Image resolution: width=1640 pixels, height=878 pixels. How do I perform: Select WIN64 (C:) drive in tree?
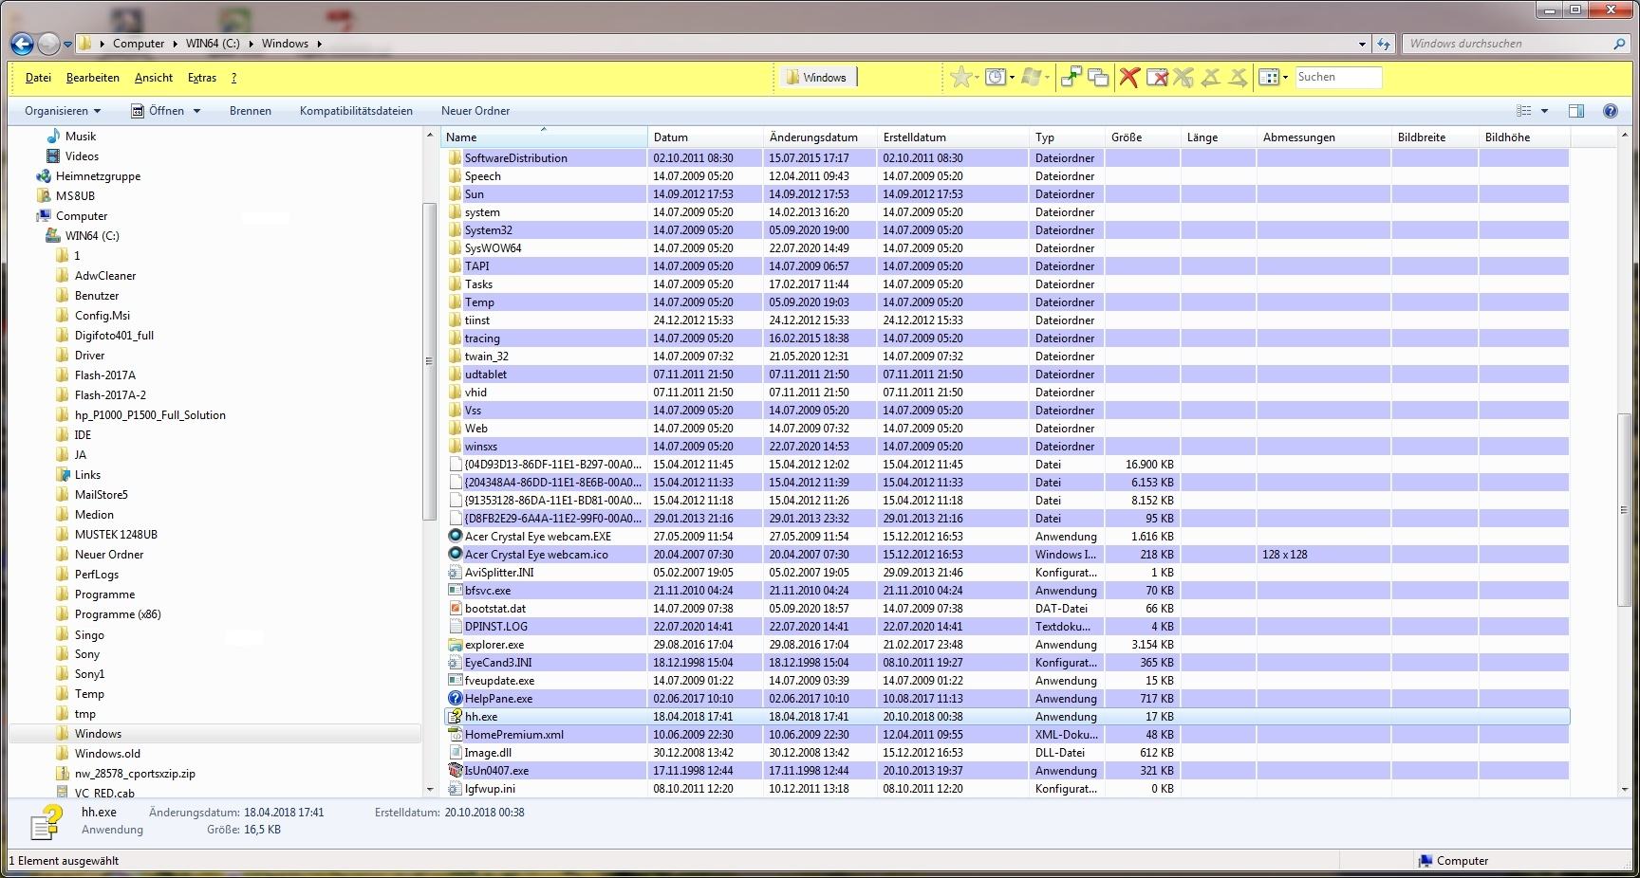pos(92,236)
